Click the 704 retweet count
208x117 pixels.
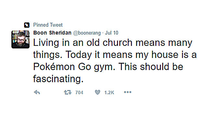pos(79,92)
